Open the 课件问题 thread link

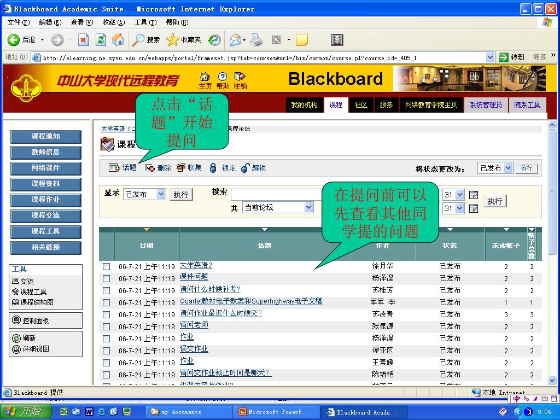pyautogui.click(x=194, y=277)
